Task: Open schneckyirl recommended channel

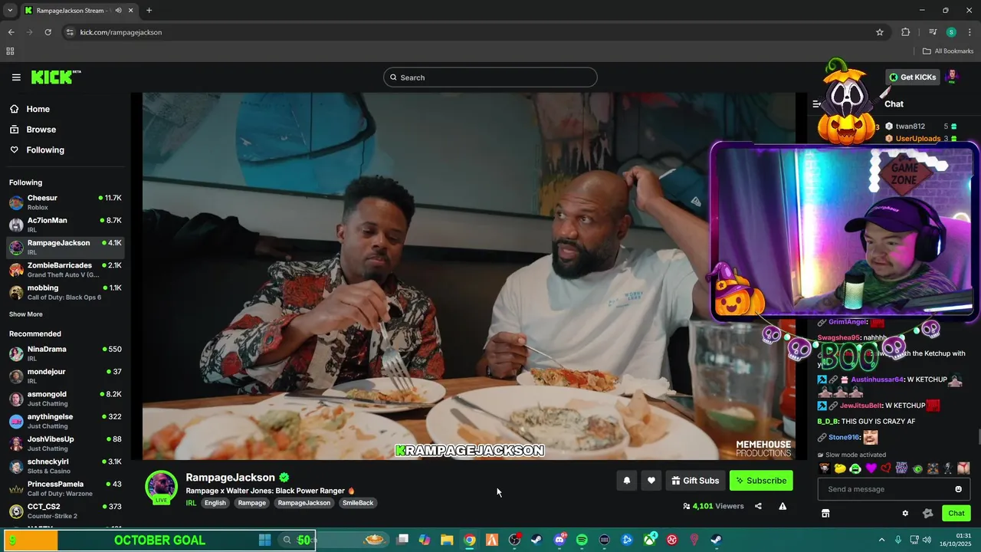Action: pyautogui.click(x=65, y=466)
